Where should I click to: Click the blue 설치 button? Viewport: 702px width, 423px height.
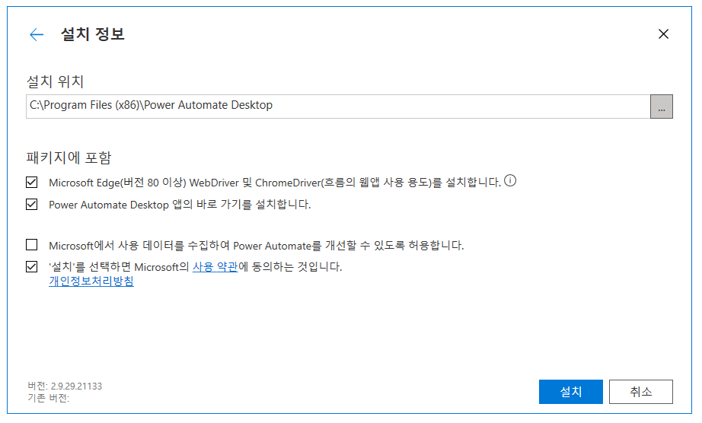pyautogui.click(x=571, y=392)
